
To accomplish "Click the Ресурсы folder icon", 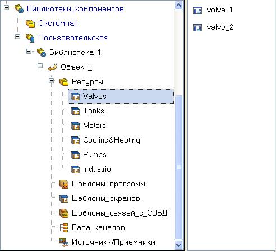I will coord(64,82).
